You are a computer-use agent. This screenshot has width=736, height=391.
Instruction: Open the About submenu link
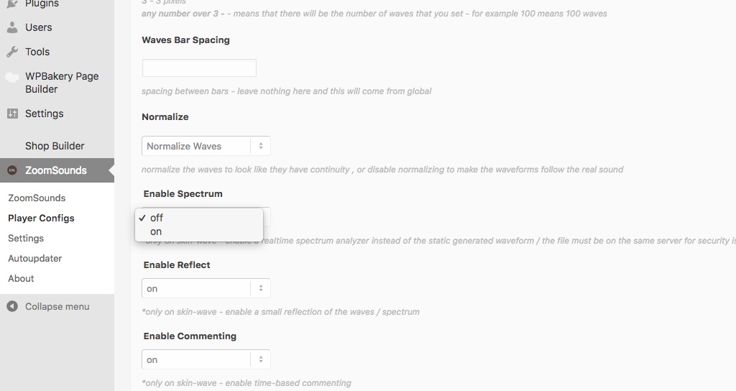pyautogui.click(x=21, y=279)
